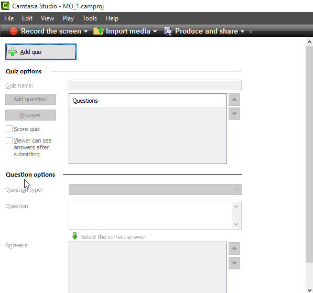Click panel scrollbar down arrow
The height and width of the screenshot is (293, 313).
[x=309, y=290]
